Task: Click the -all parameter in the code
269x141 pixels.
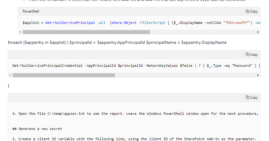Action: point(101,23)
